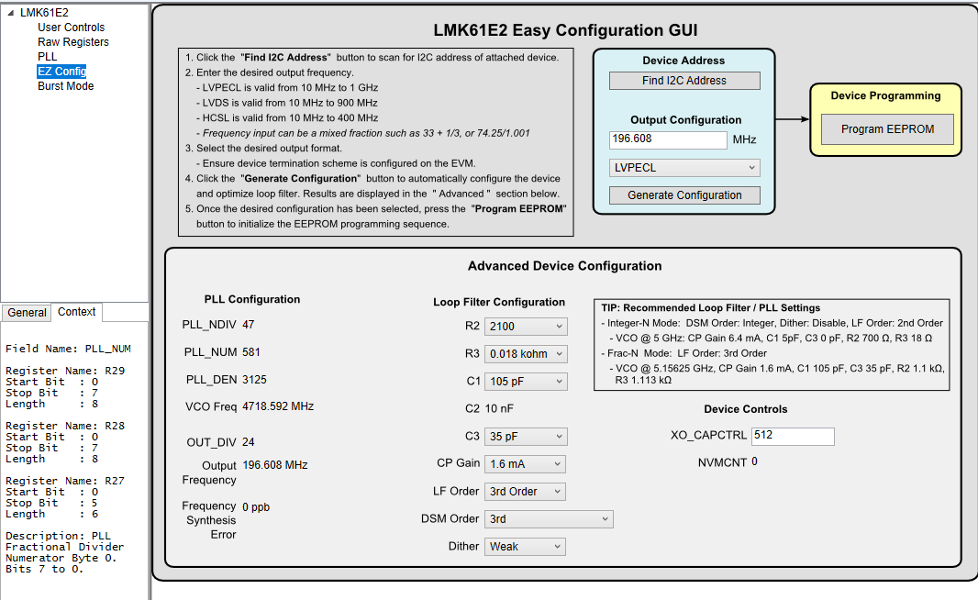The image size is (978, 600).
Task: Open the PLL page in the tree
Action: (x=48, y=57)
